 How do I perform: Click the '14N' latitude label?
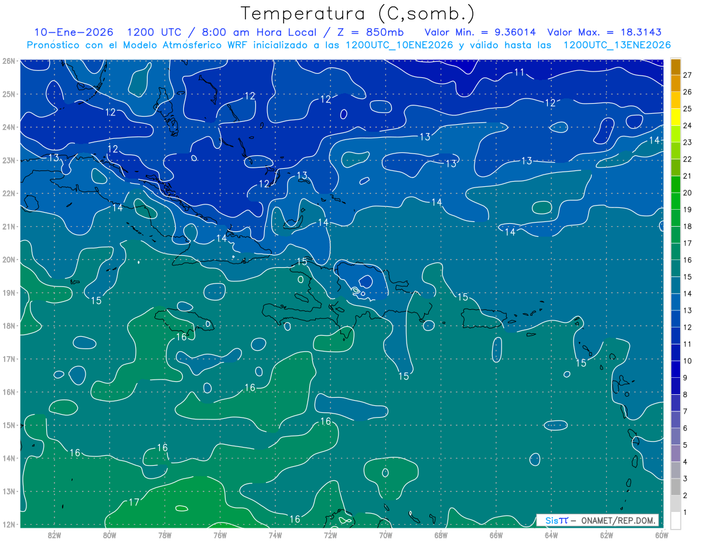[9, 458]
